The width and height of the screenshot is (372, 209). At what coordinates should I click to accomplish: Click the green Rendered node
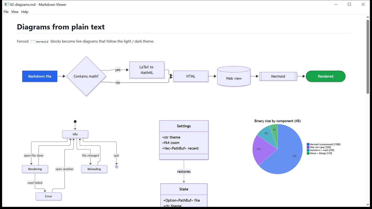point(325,76)
